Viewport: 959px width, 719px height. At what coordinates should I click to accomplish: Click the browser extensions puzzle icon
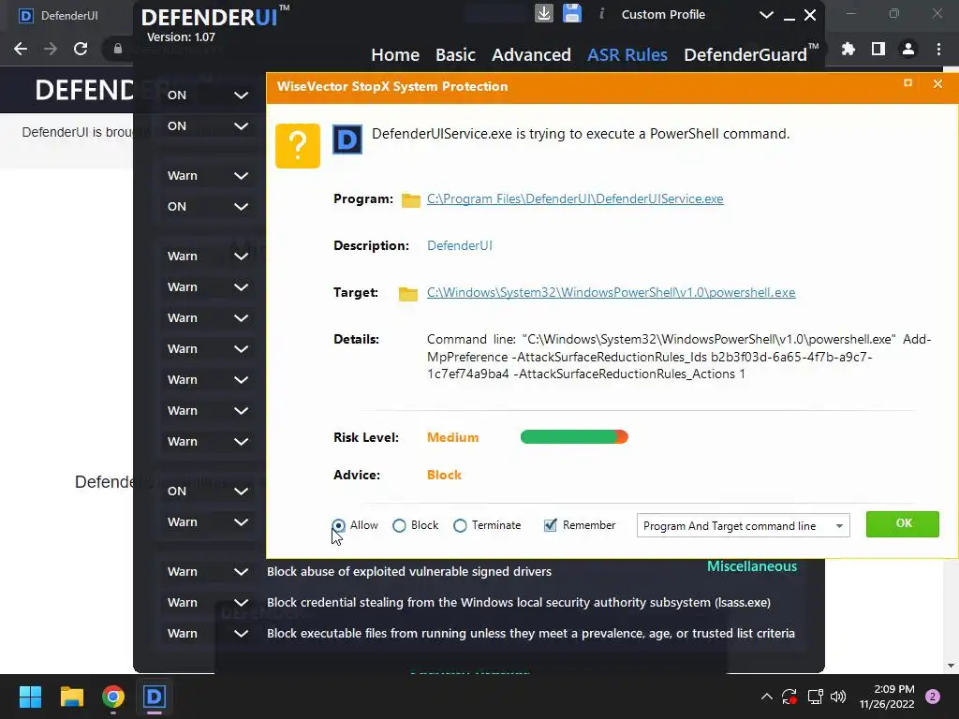click(848, 49)
